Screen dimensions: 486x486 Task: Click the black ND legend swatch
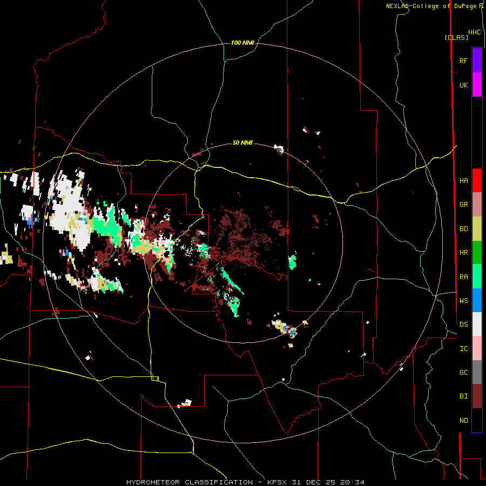tap(477, 420)
